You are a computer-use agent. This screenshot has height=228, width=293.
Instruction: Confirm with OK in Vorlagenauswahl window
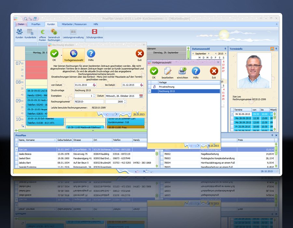pyautogui.click(x=154, y=73)
